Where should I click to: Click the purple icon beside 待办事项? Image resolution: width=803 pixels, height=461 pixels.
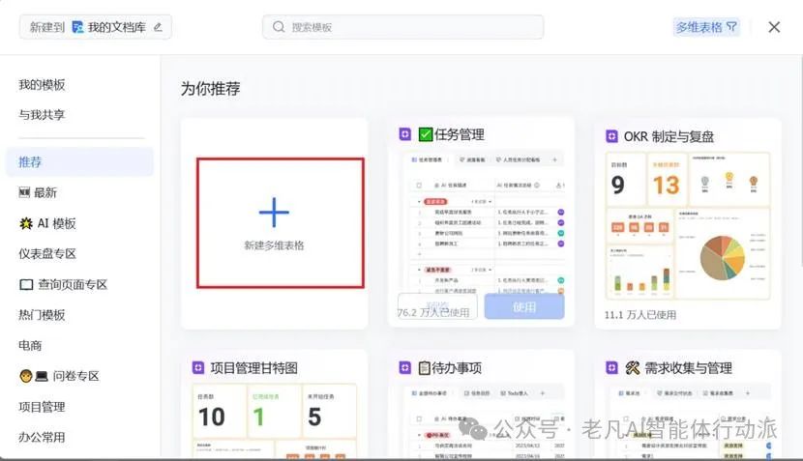point(405,367)
